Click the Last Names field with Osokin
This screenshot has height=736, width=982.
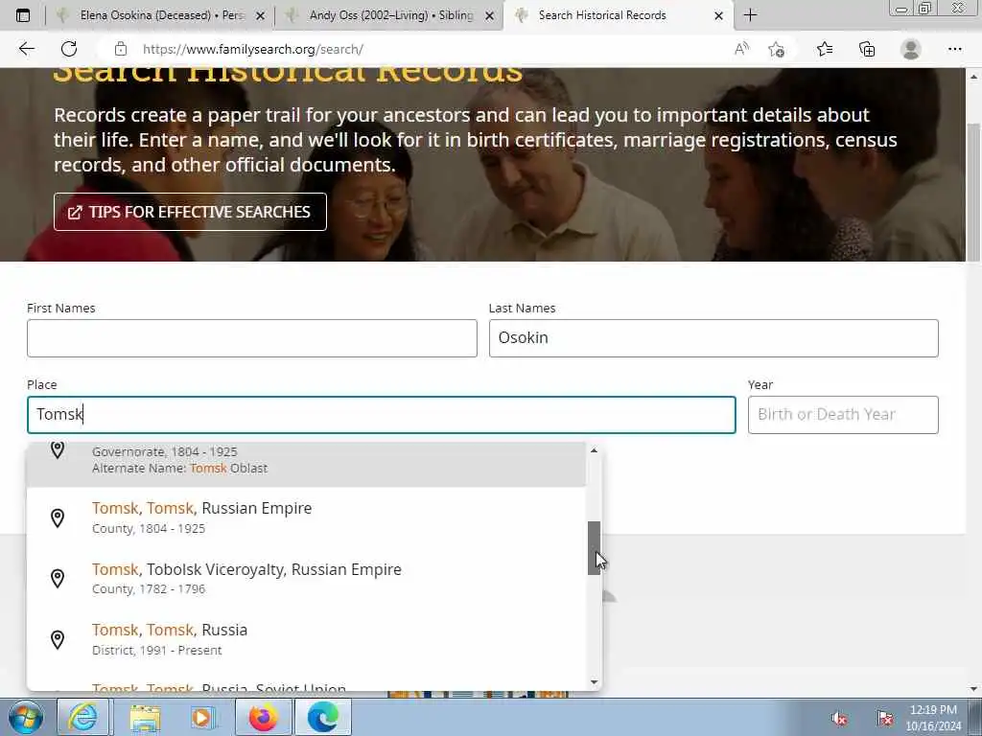(713, 338)
